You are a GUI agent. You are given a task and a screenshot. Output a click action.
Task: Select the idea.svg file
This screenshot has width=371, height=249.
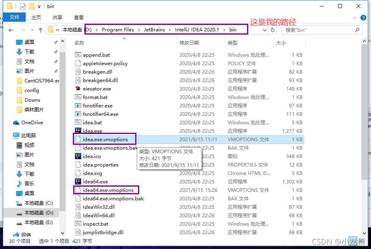[92, 173]
